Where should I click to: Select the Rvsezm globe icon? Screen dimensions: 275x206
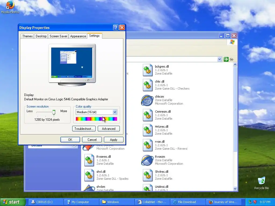click(x=147, y=160)
